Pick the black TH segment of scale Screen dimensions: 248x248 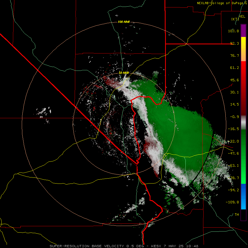tap(243, 215)
